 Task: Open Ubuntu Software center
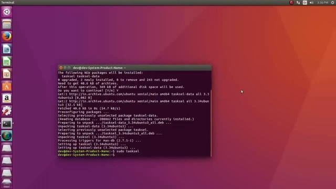[7, 86]
